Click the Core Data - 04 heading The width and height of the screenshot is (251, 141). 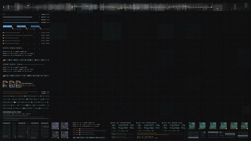click(11, 64)
